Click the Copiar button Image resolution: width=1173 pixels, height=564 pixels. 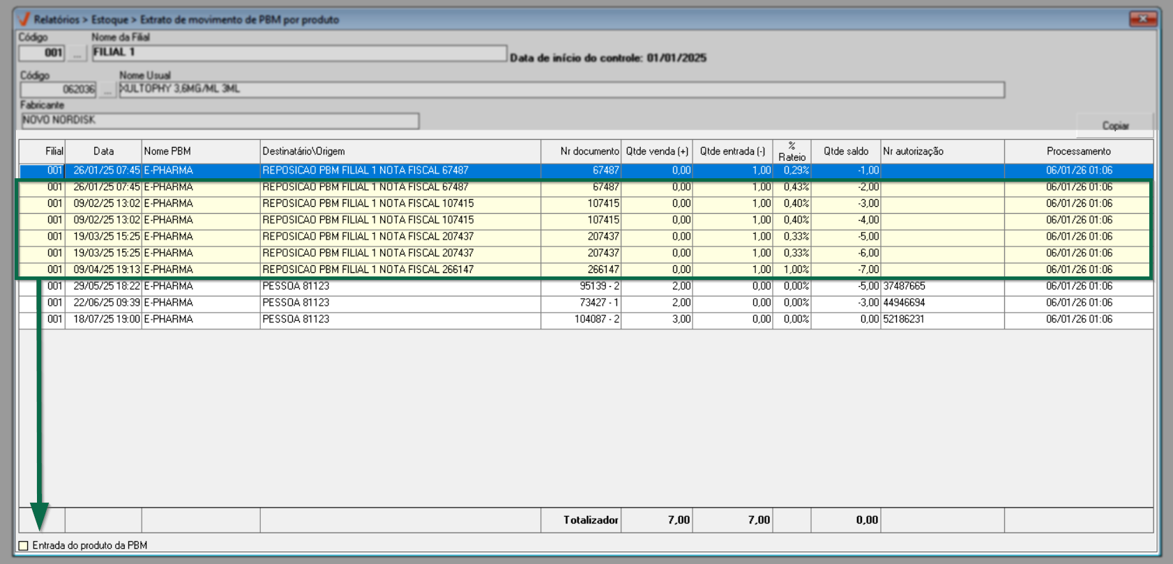click(x=1114, y=125)
